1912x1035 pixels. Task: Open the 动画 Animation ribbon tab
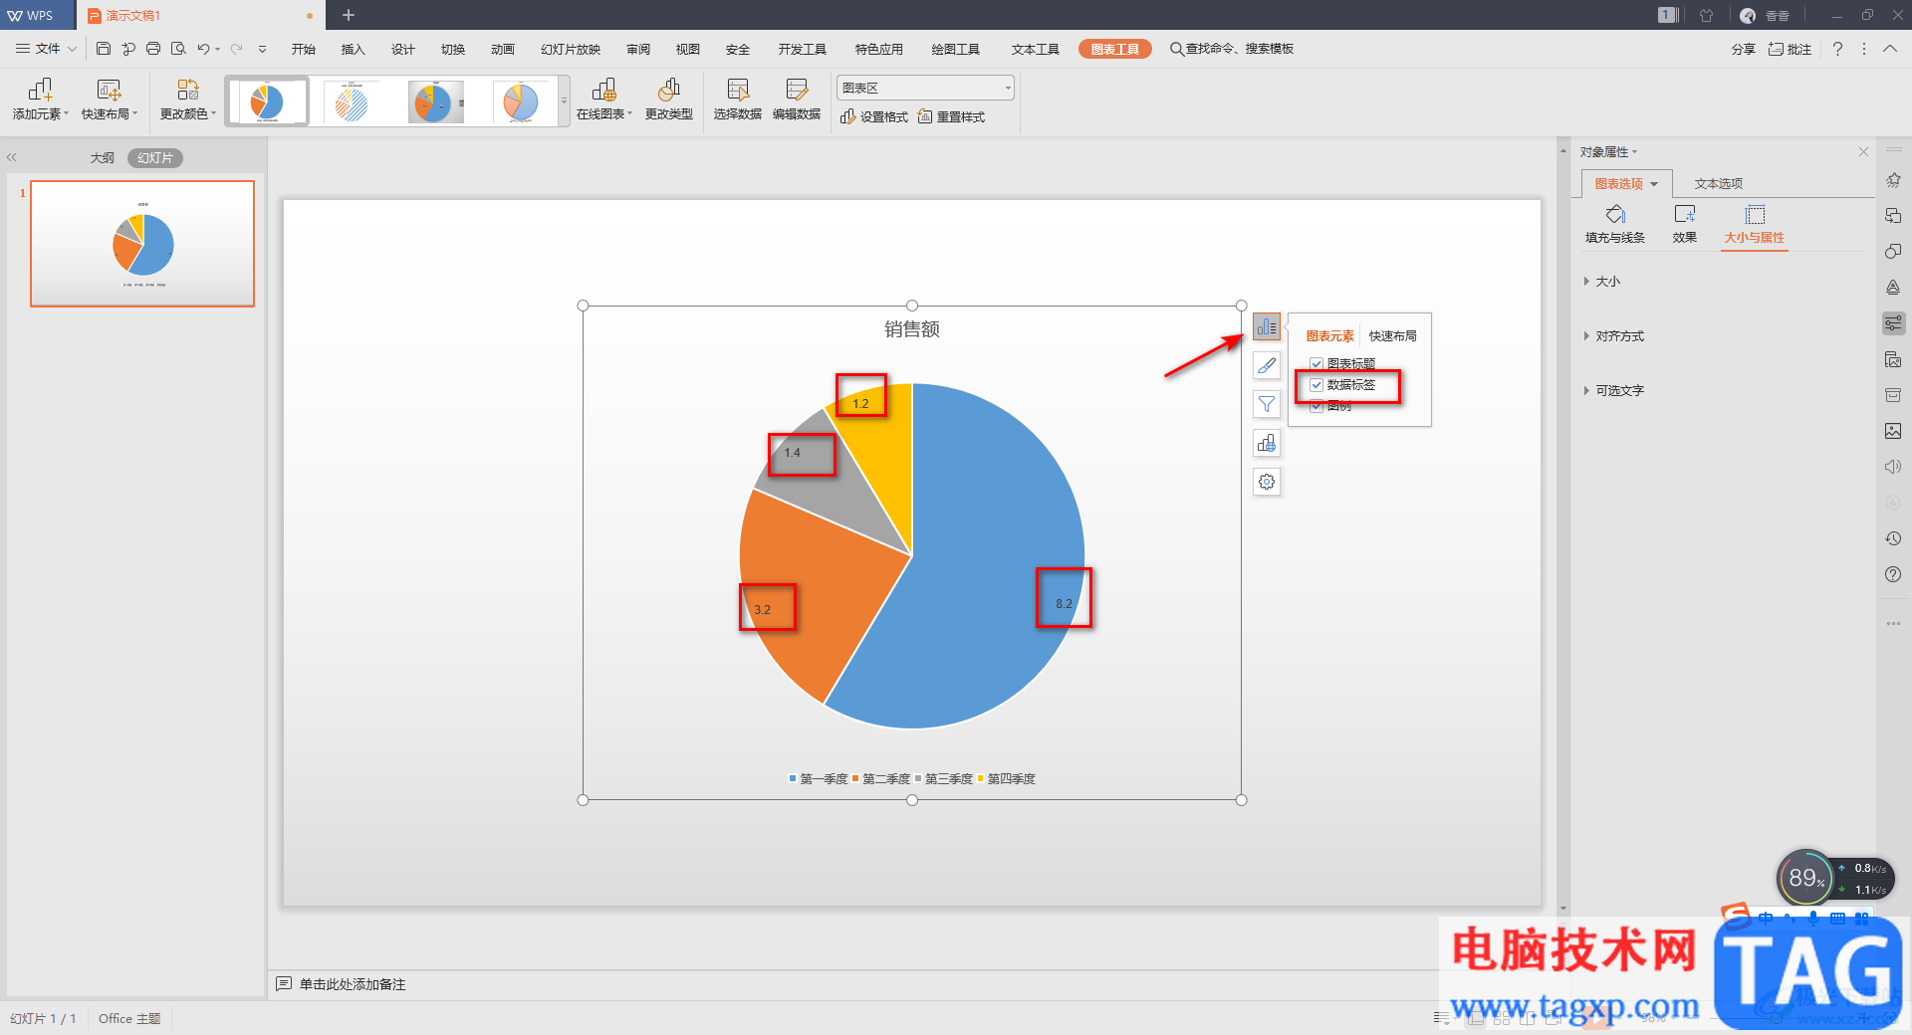503,49
